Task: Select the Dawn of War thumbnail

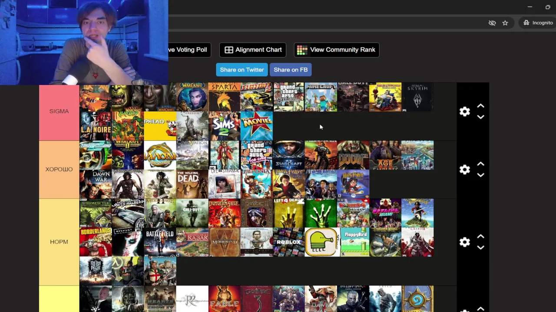Action: (x=96, y=184)
